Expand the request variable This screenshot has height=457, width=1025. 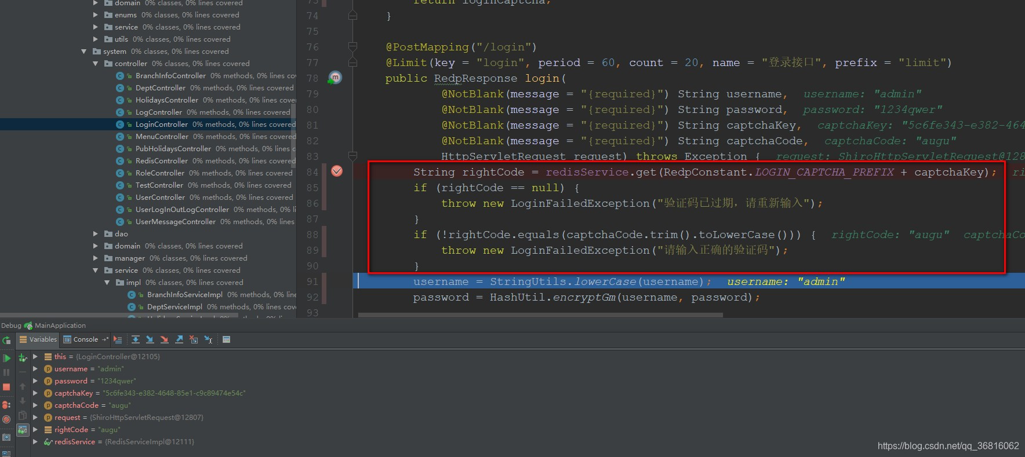click(x=35, y=417)
